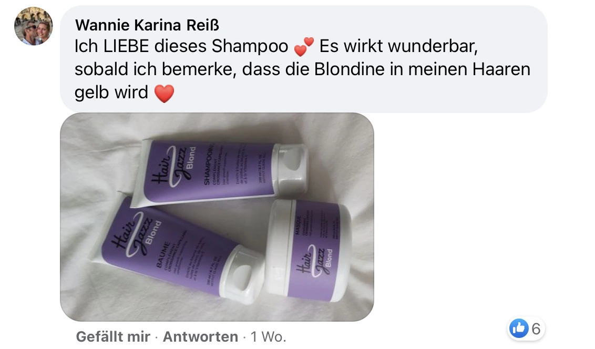Click the white flip cap of the Baume tube
The width and height of the screenshot is (595, 349).
tap(243, 275)
